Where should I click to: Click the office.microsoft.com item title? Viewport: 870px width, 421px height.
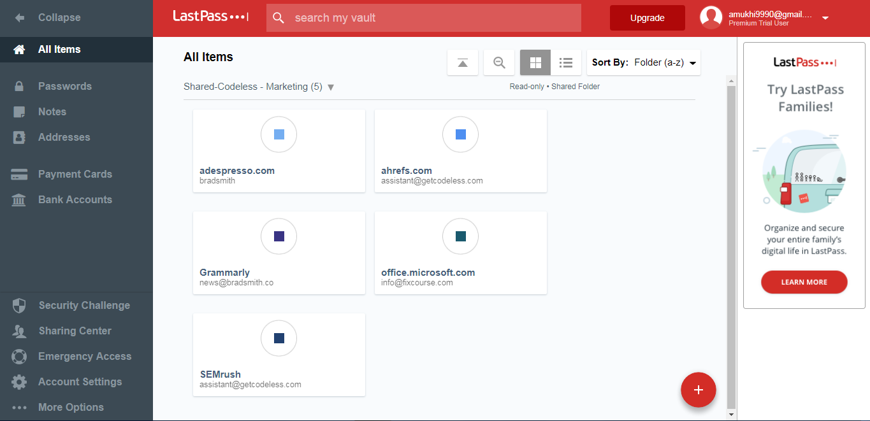point(428,273)
